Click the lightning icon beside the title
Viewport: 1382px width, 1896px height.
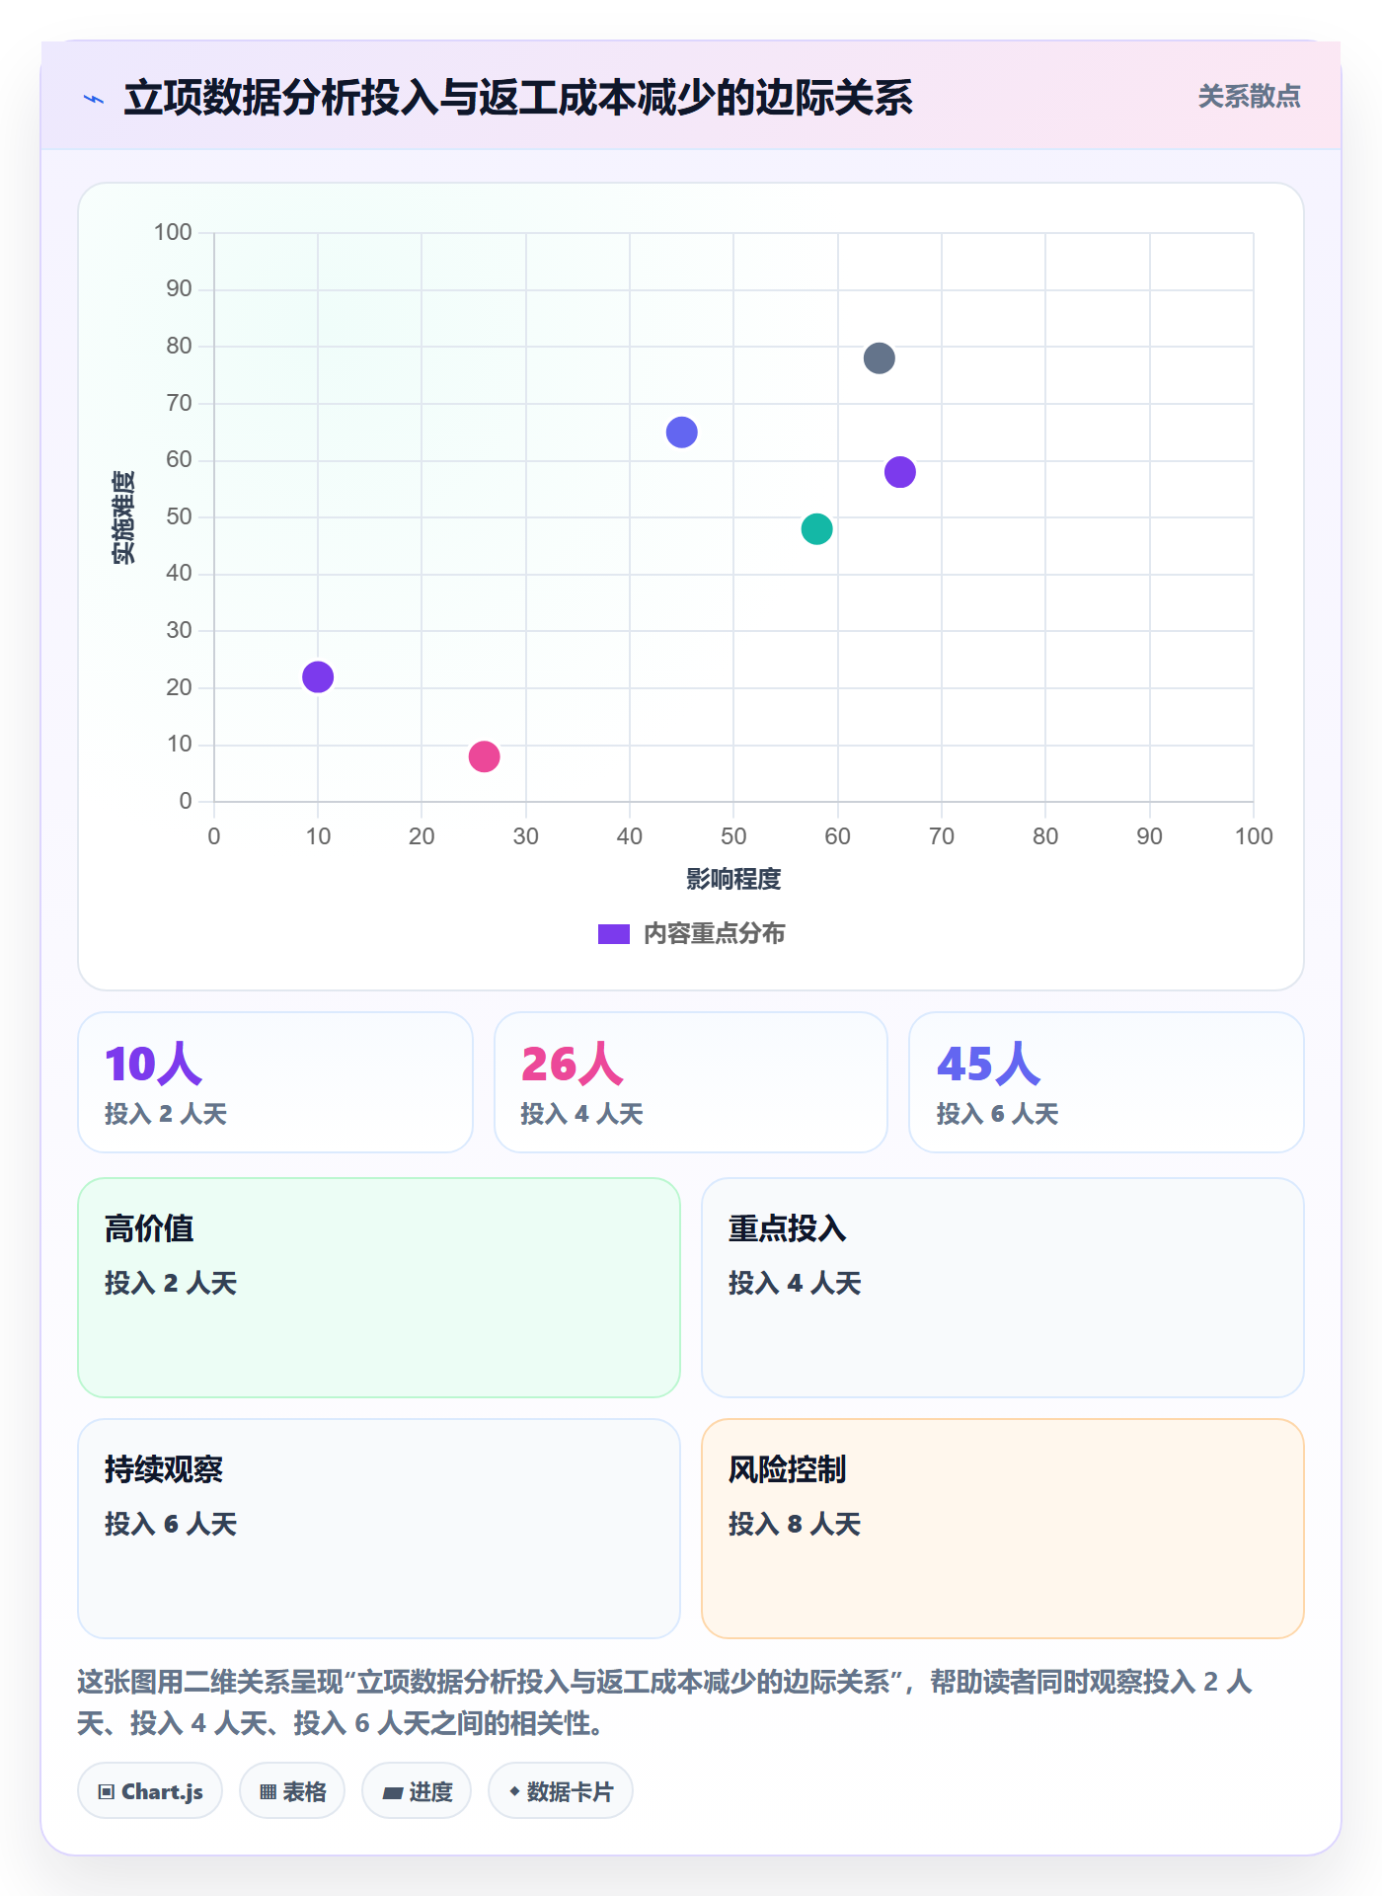[x=94, y=99]
